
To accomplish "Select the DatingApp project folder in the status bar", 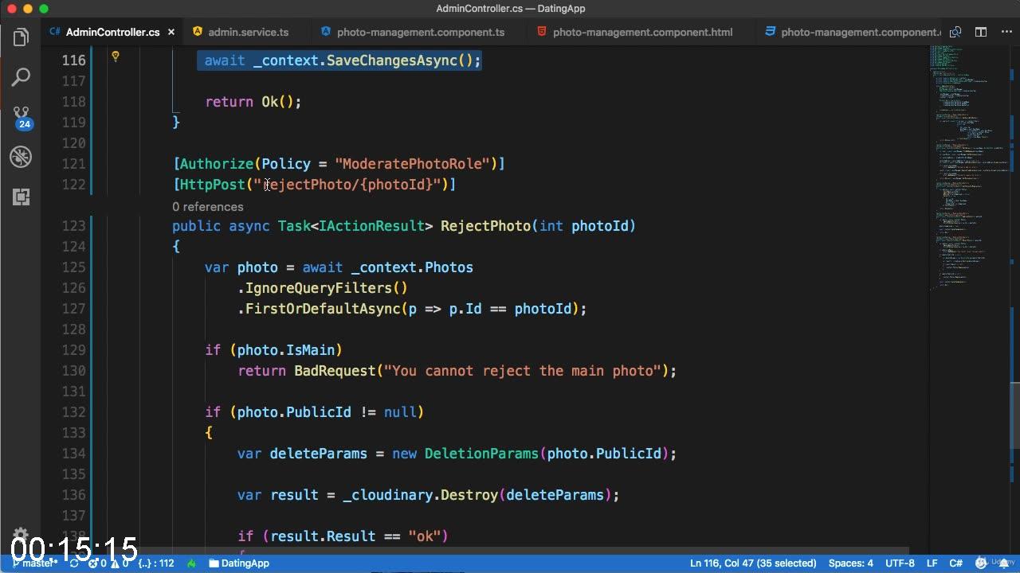I will [239, 563].
